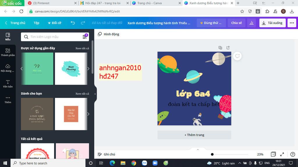
Task: Open the Văn bản text panel
Action: (8, 84)
